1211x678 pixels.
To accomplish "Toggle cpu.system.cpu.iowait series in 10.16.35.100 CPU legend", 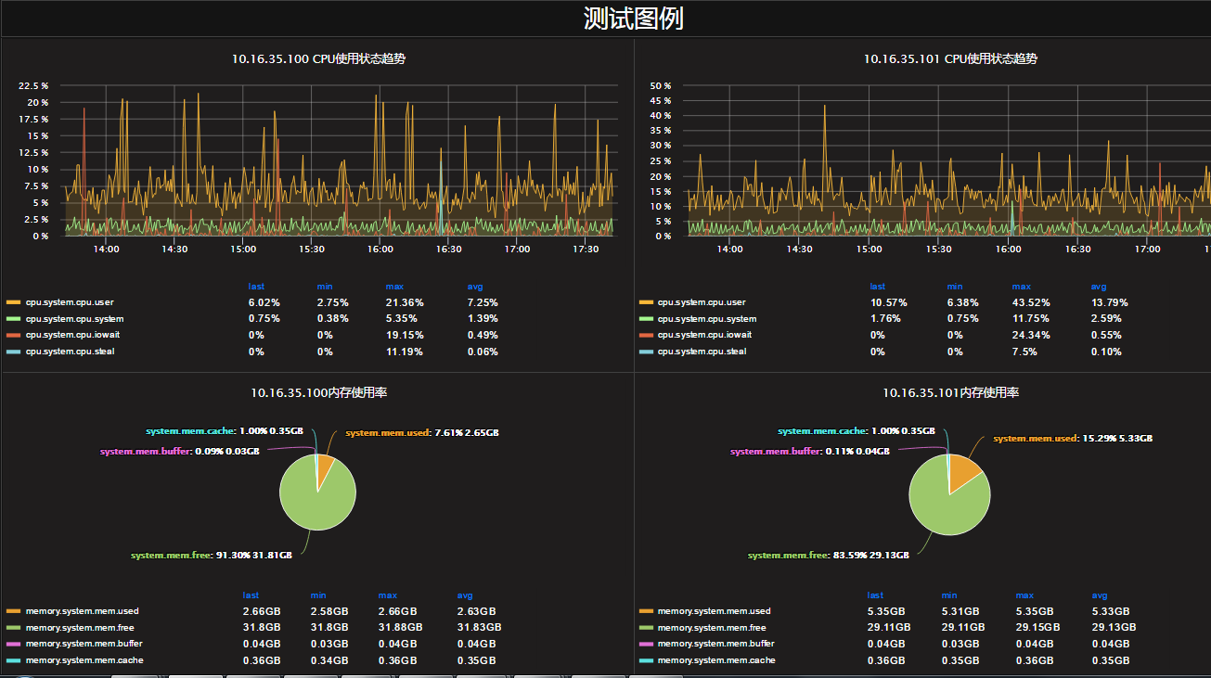I will (73, 335).
